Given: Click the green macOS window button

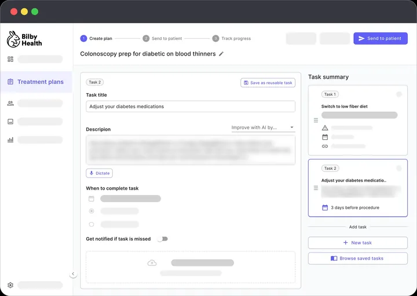Looking at the screenshot, I should (x=35, y=12).
